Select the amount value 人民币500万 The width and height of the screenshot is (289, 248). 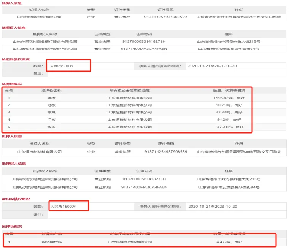pyautogui.click(x=62, y=66)
